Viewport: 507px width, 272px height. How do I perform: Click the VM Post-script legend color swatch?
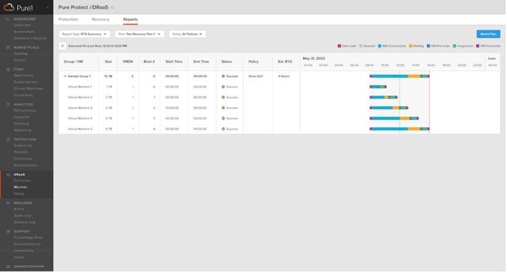[478, 46]
